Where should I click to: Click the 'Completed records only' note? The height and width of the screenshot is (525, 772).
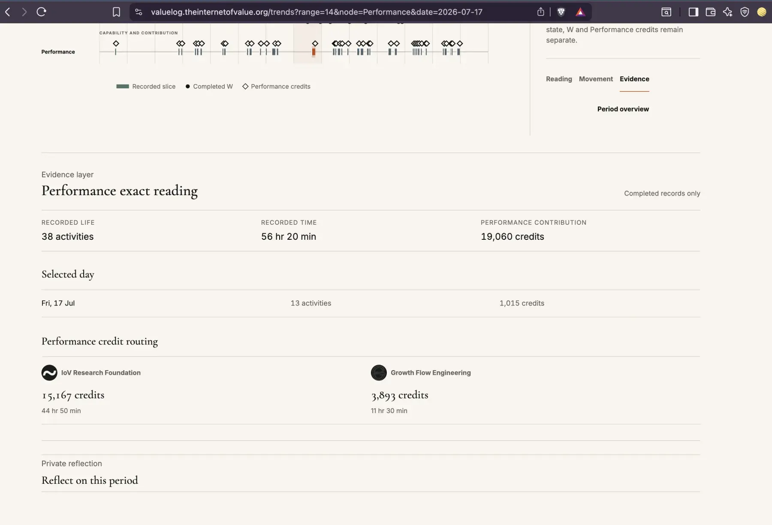coord(662,193)
